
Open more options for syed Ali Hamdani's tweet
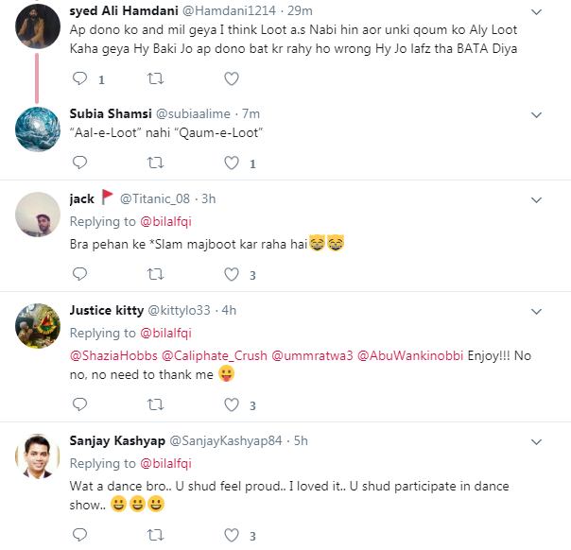pos(537,10)
